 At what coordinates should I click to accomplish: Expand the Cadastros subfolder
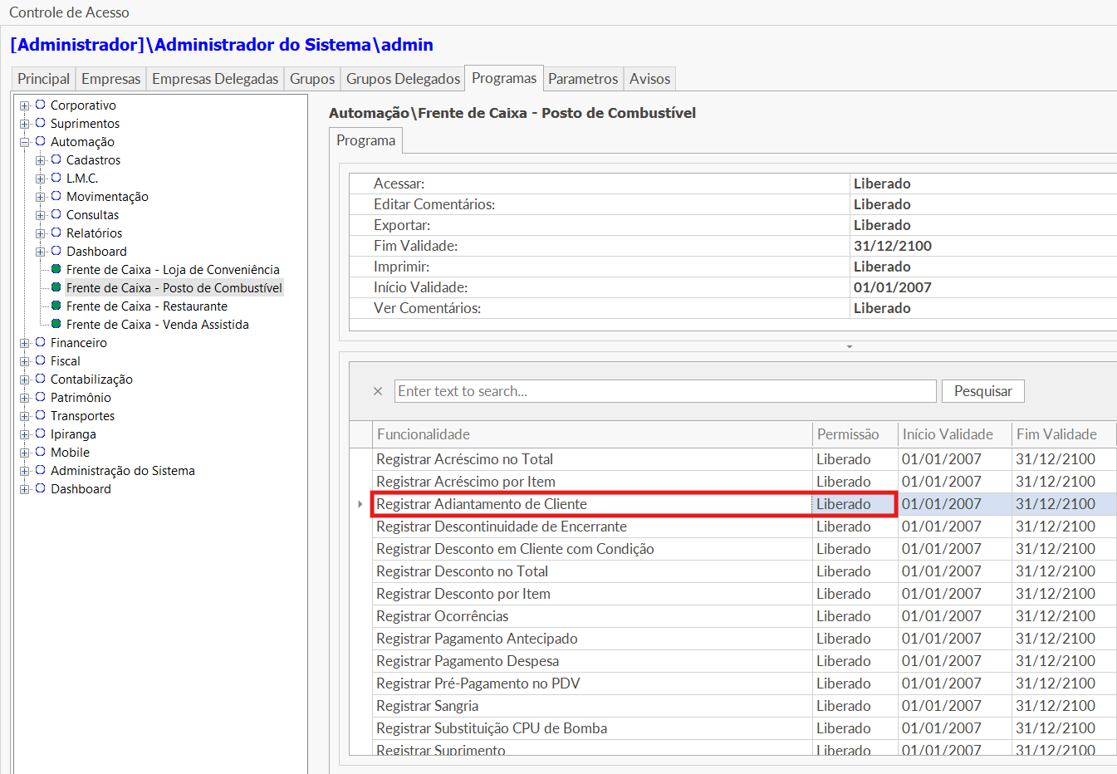pyautogui.click(x=41, y=160)
